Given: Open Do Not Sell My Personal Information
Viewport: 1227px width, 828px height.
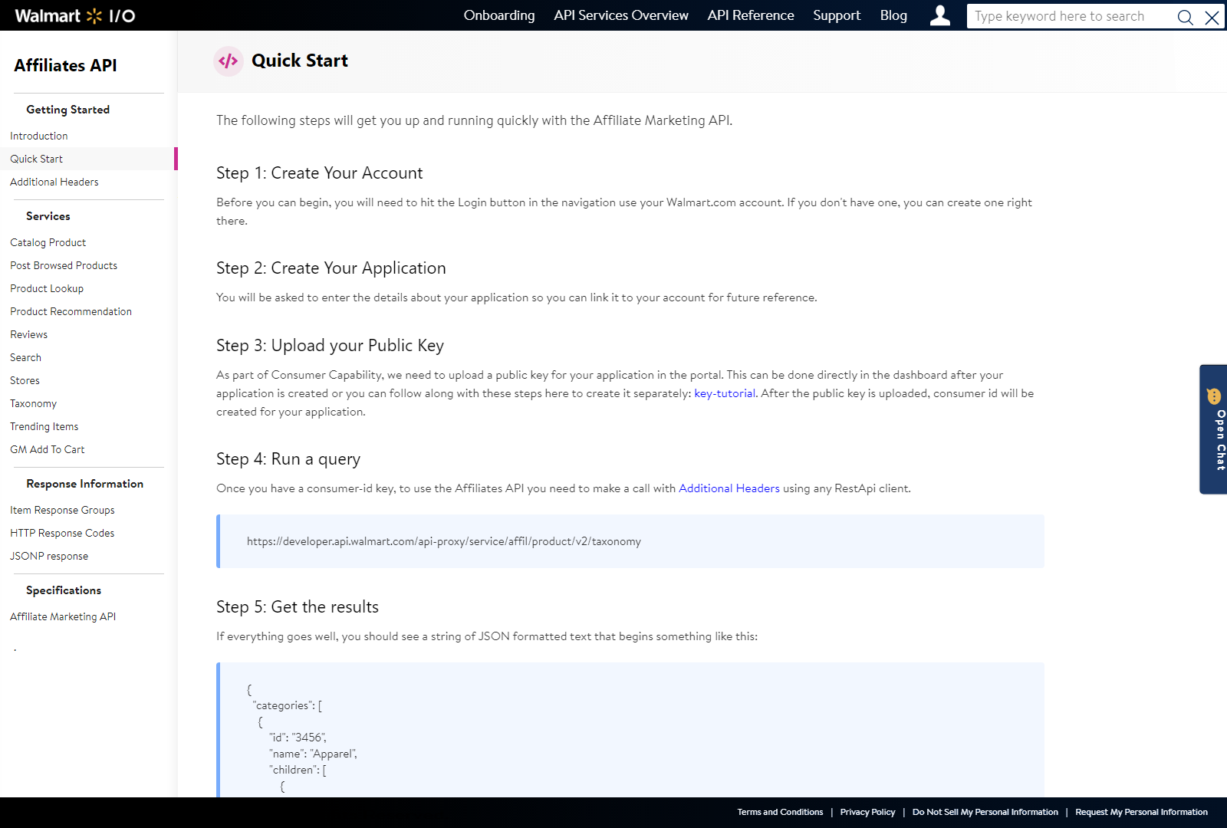Looking at the screenshot, I should pyautogui.click(x=985, y=812).
